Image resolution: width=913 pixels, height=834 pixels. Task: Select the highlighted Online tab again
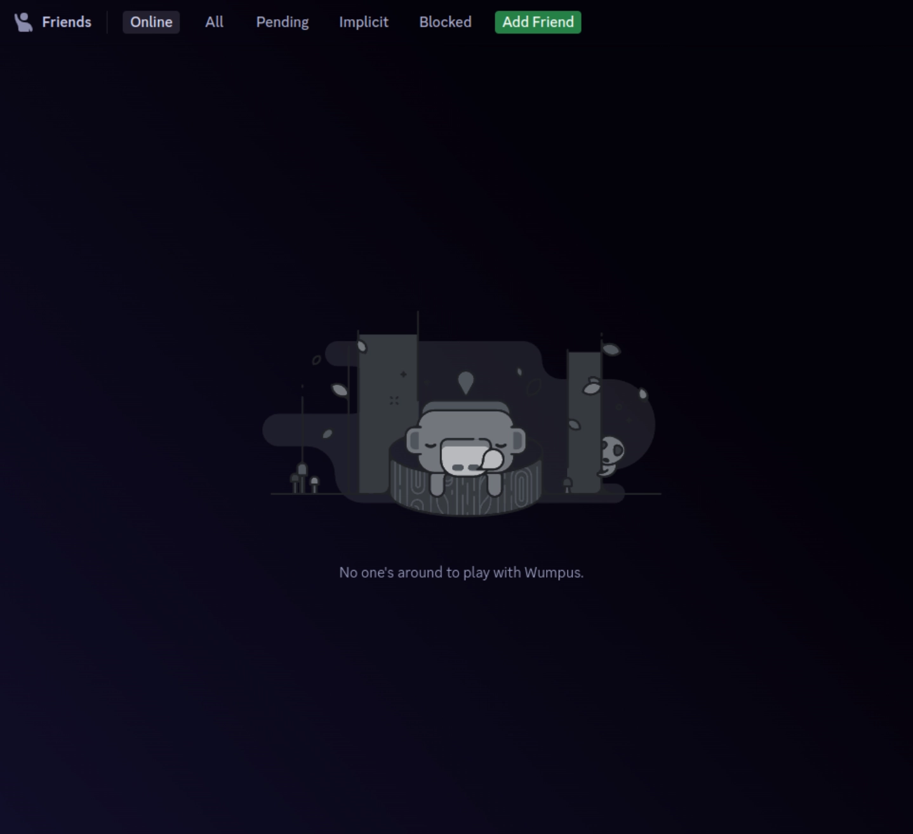[151, 22]
